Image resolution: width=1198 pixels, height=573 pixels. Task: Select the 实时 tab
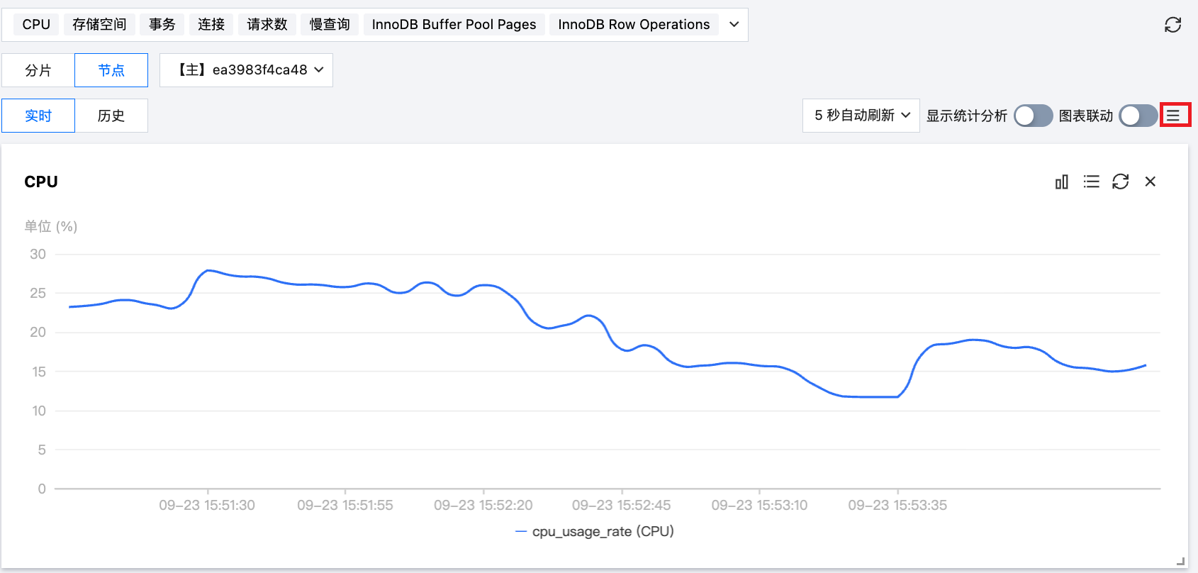tap(38, 116)
